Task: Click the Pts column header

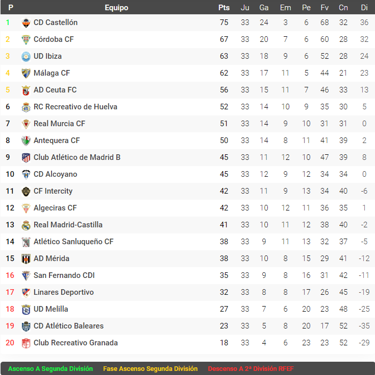Action: click(224, 8)
